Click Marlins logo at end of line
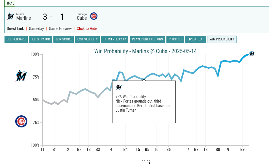 [252, 53]
